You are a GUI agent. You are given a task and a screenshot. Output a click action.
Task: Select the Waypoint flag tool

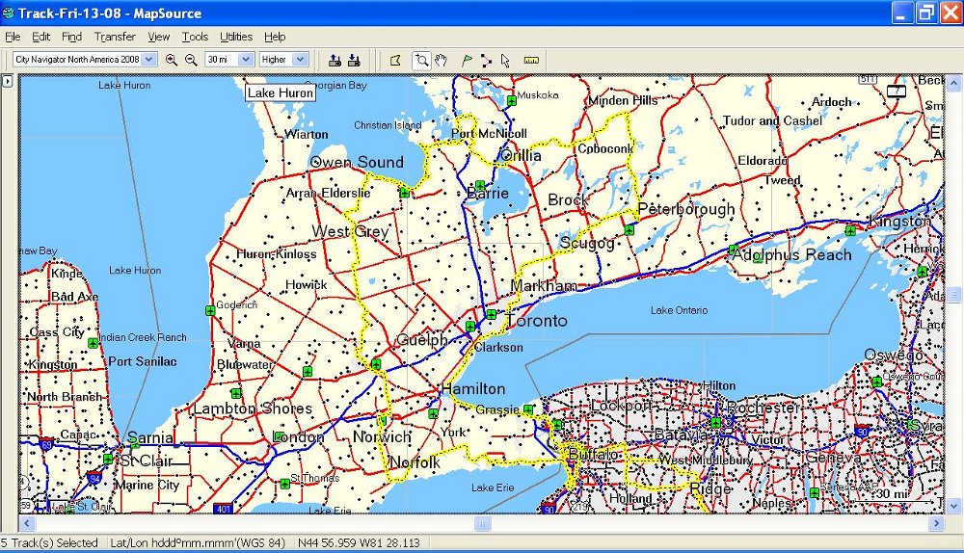(467, 61)
